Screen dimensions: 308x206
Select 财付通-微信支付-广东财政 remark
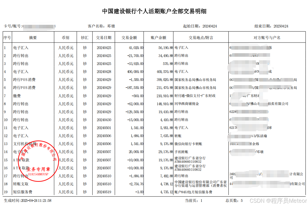pyautogui.click(x=195, y=96)
